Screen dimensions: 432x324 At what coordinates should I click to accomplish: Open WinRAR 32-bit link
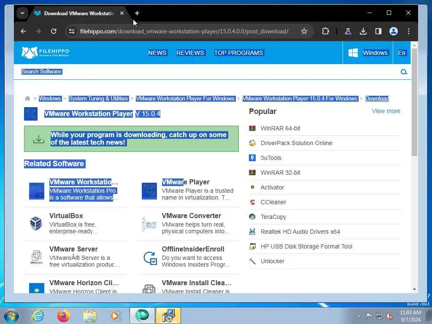pos(281,173)
